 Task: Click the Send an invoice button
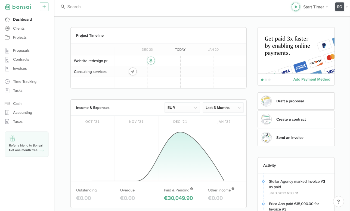[x=296, y=138]
